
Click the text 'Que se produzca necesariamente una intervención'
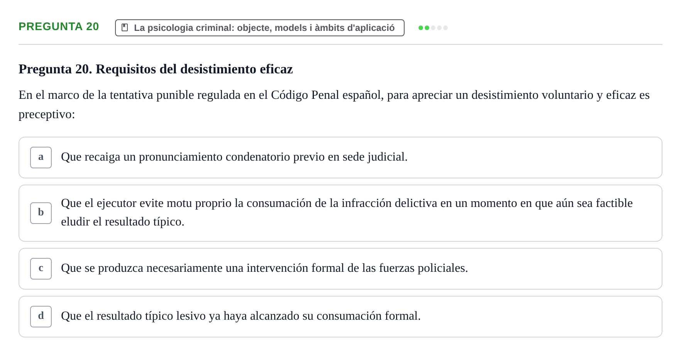coord(185,268)
